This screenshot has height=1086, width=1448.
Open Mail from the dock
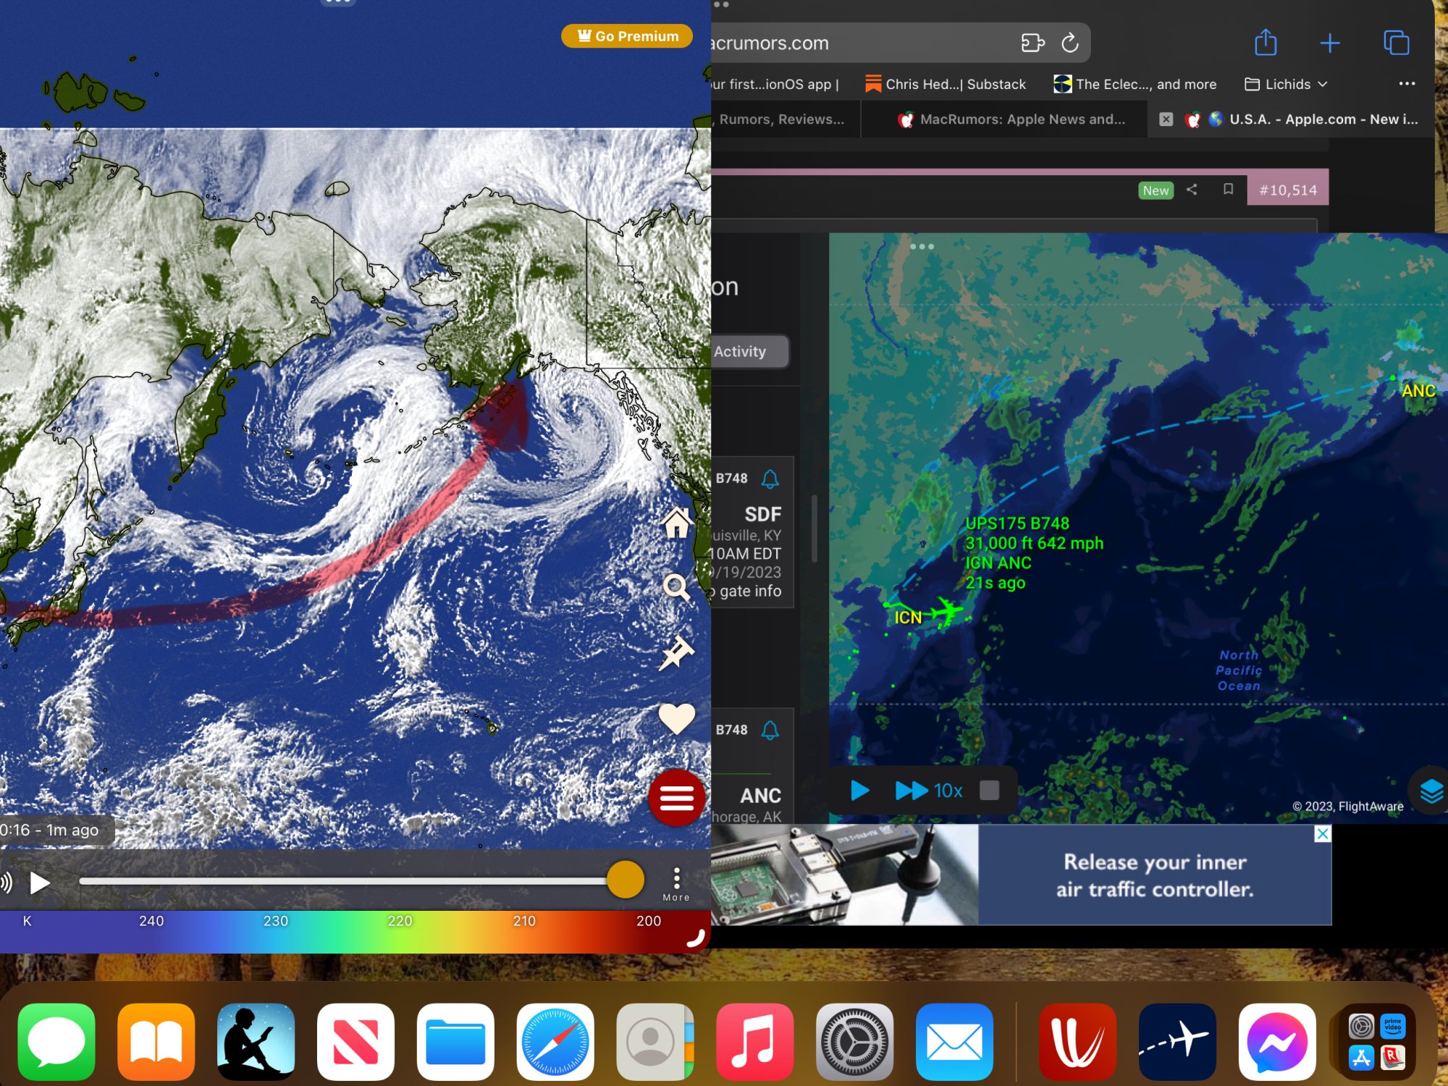click(x=954, y=1042)
